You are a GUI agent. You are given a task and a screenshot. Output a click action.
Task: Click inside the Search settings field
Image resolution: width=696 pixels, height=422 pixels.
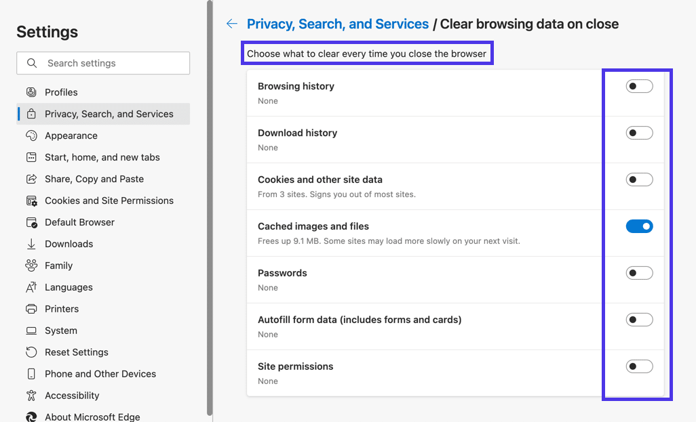tap(102, 63)
